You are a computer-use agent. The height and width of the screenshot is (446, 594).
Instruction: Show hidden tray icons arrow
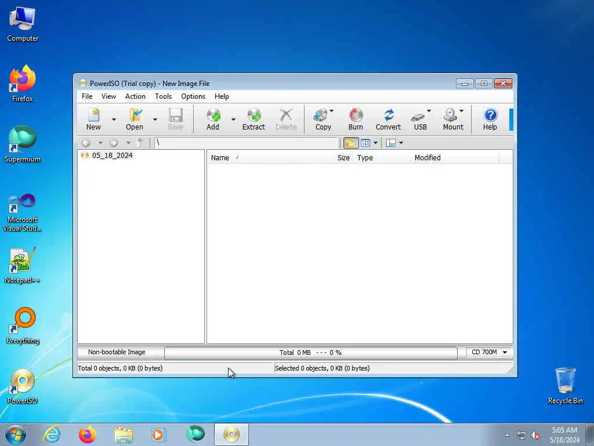click(507, 436)
